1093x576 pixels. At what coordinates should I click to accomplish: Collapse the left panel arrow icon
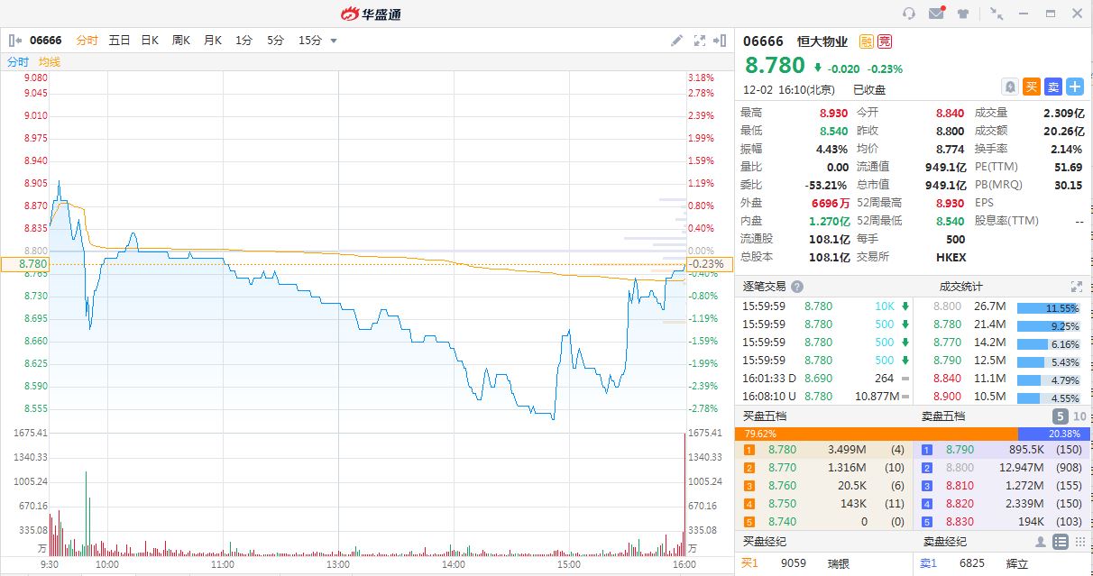[x=14, y=40]
